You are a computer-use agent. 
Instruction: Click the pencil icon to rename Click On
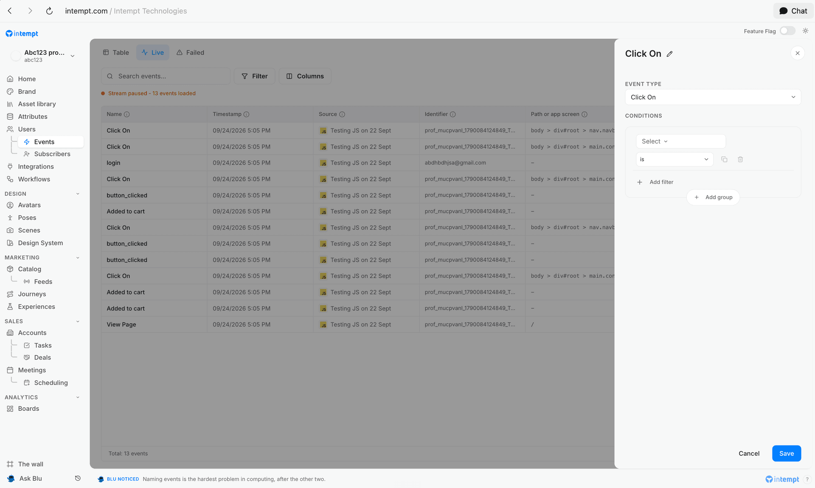(670, 54)
